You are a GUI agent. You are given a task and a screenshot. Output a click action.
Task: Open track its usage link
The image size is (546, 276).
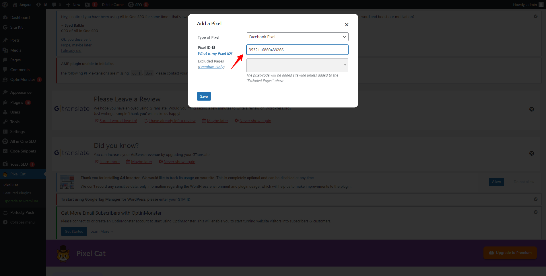pyautogui.click(x=182, y=178)
